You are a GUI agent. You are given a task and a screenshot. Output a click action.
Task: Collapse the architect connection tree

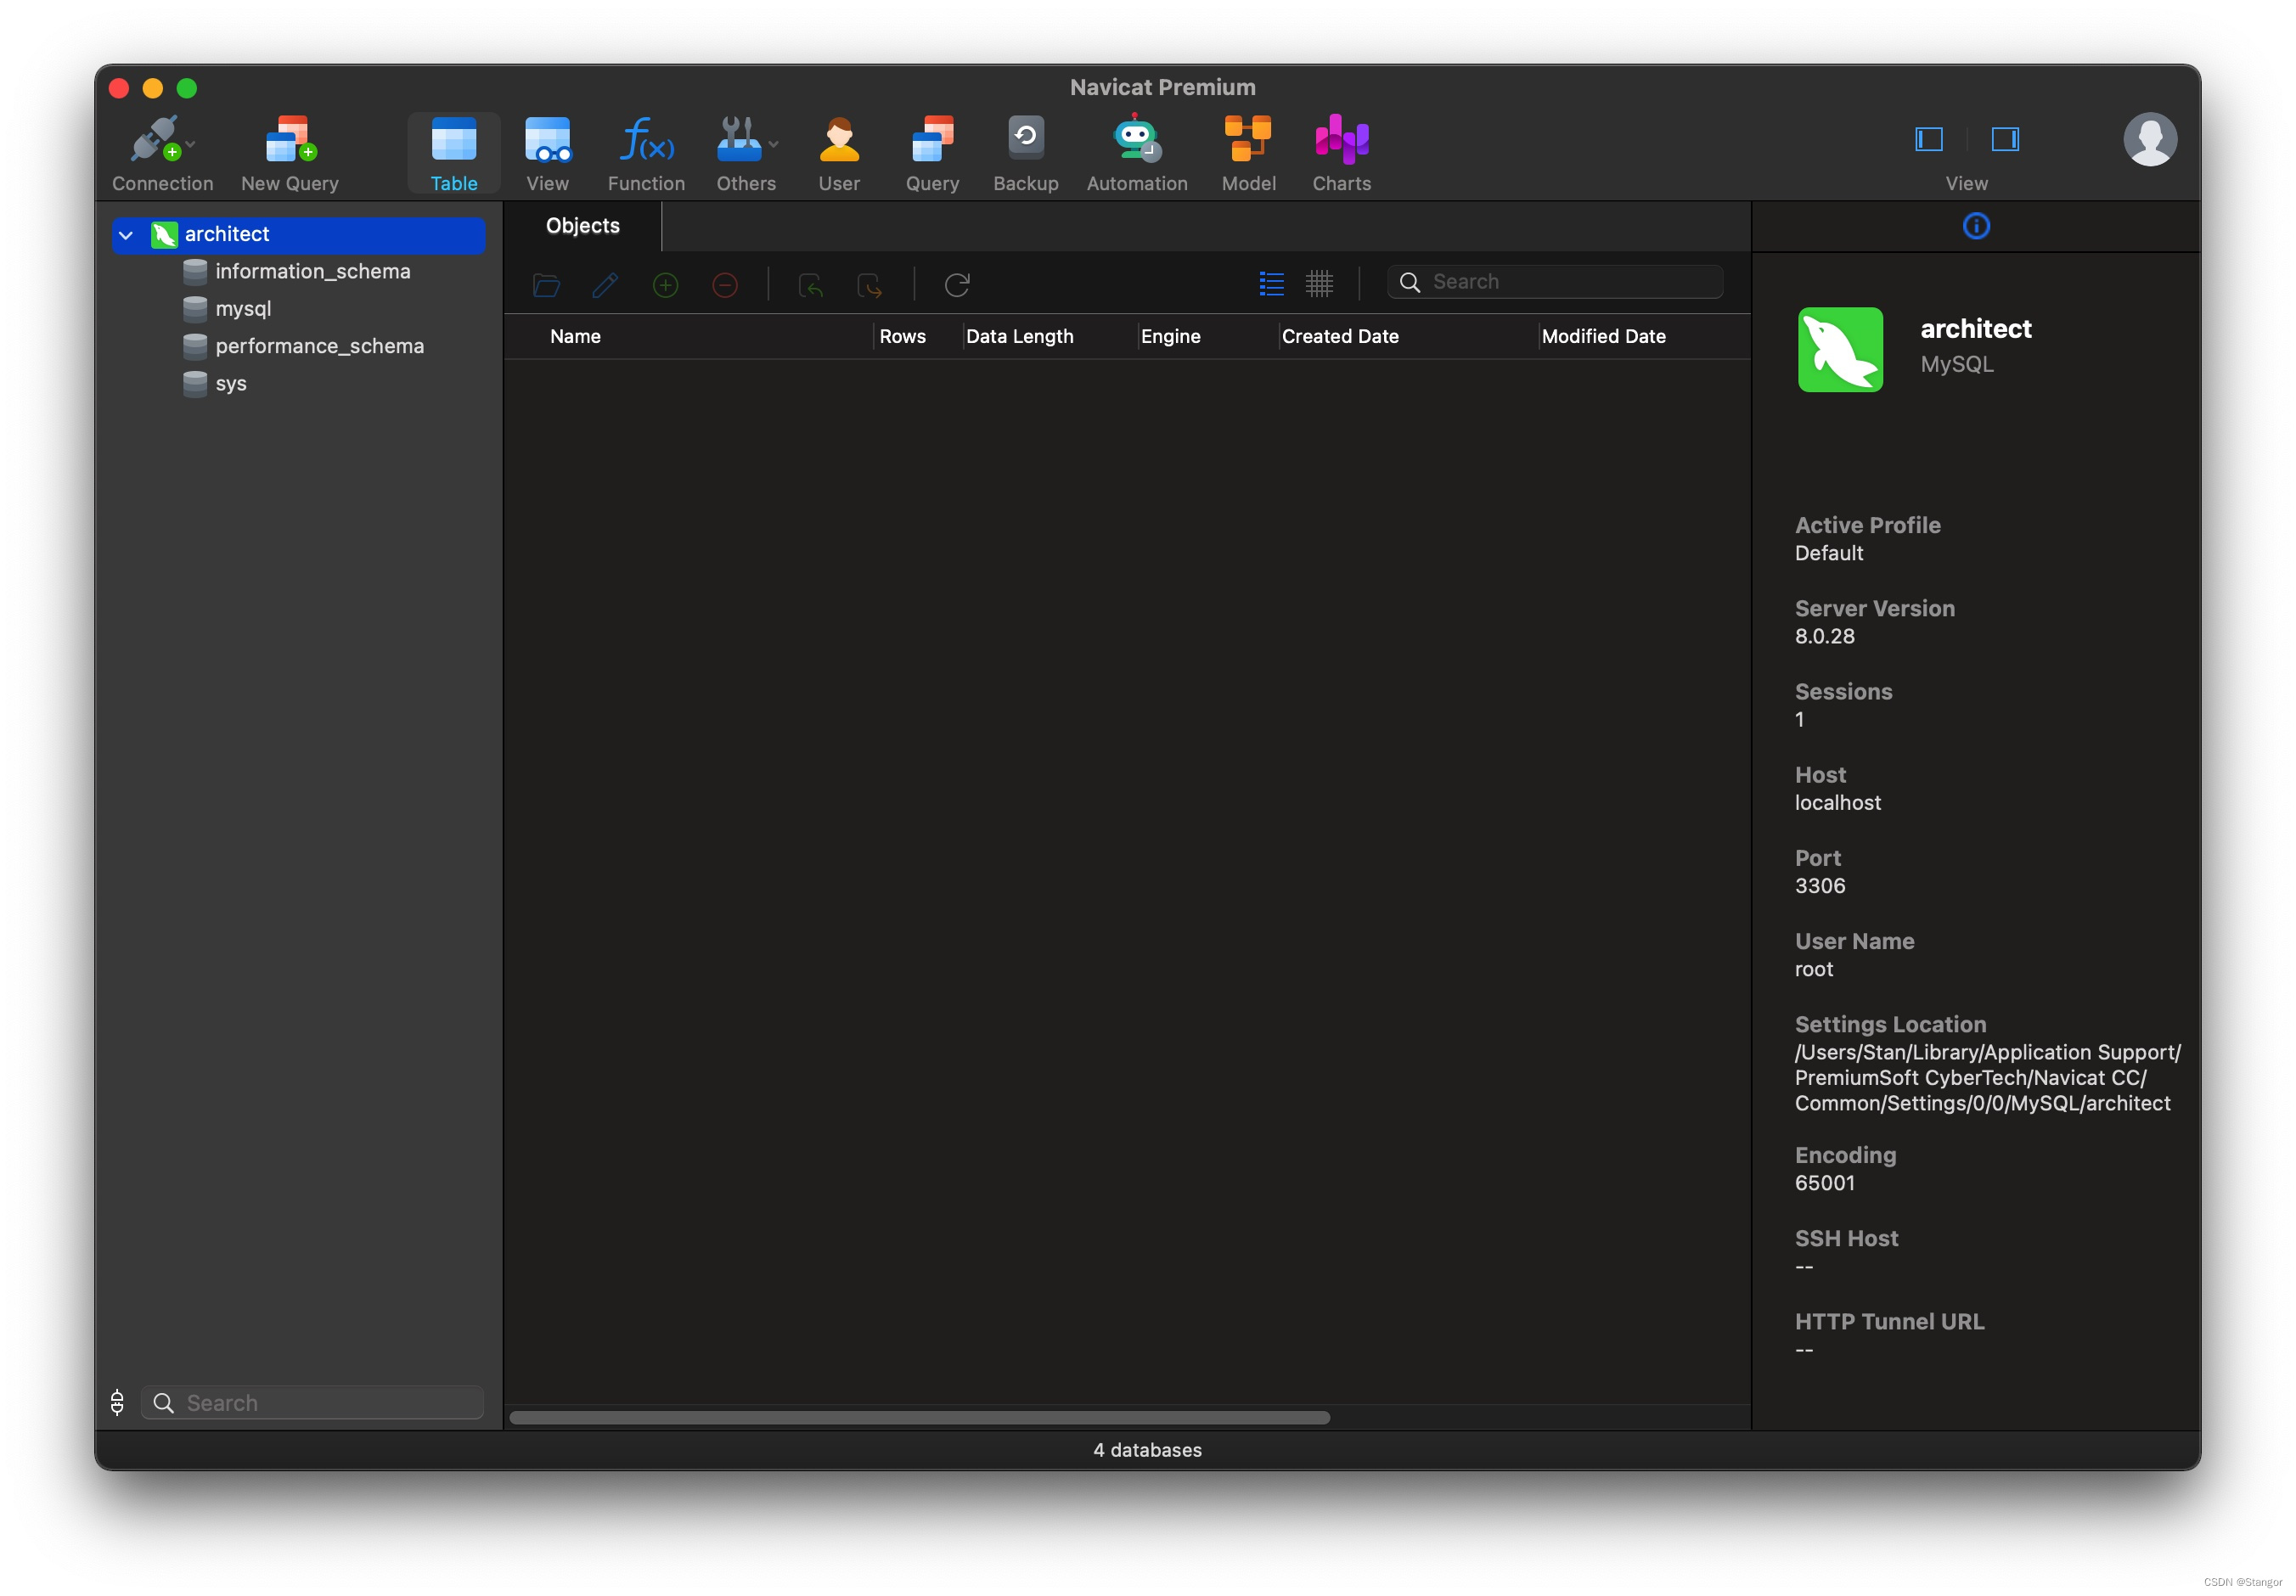126,235
